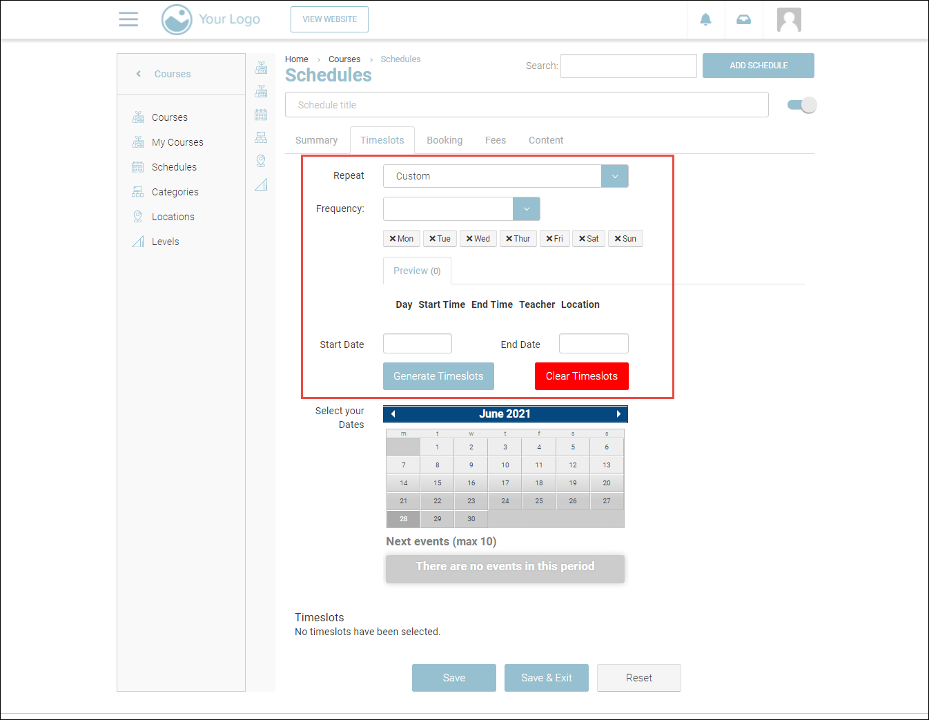Open the user profile avatar
Screen dimensions: 929x720
789,19
